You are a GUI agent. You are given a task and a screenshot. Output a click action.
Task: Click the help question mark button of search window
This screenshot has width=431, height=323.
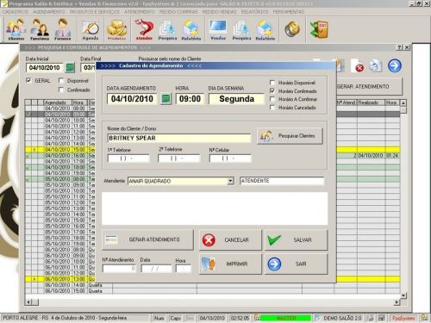pyautogui.click(x=400, y=47)
